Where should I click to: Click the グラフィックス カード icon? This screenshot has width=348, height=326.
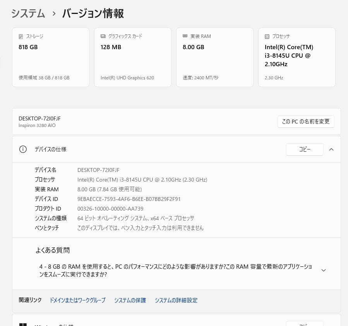pyautogui.click(x=103, y=36)
